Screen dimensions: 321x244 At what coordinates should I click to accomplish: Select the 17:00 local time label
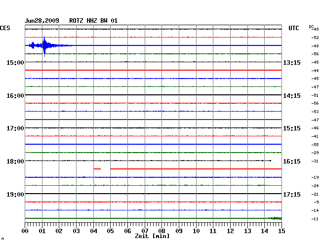click(x=15, y=128)
